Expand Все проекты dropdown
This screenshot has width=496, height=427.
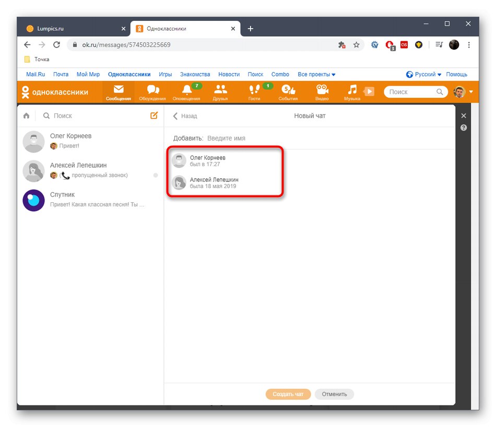(x=316, y=74)
